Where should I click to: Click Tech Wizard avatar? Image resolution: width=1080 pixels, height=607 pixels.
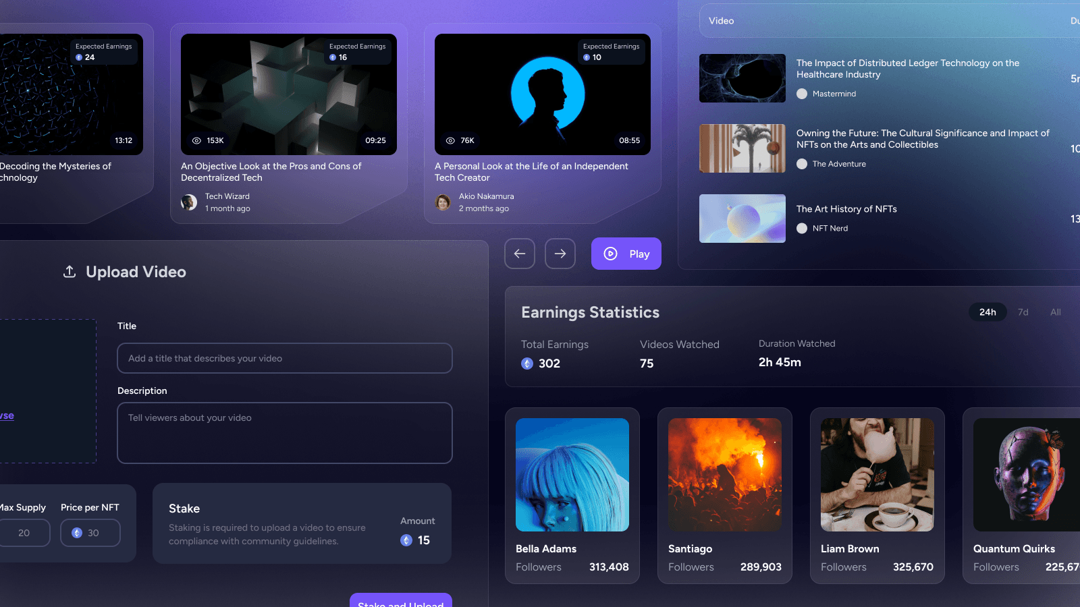(189, 202)
